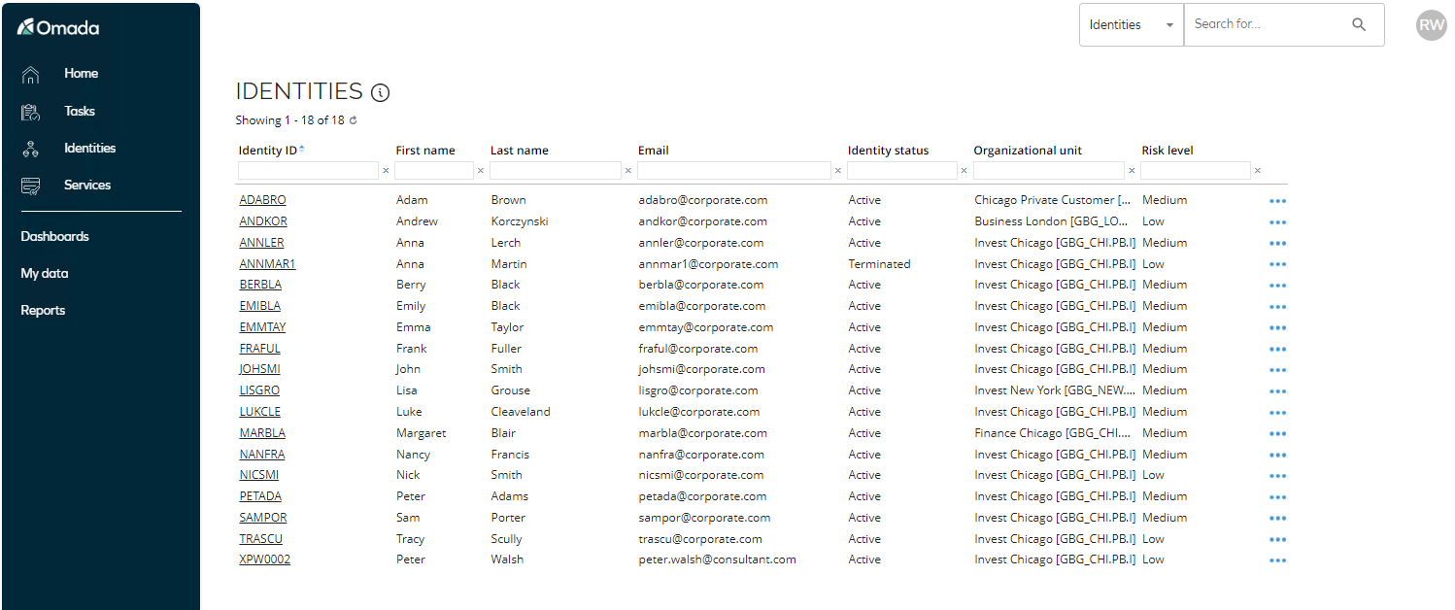This screenshot has width=1455, height=610.
Task: Open the Identities hierarchy icon in sidebar
Action: pyautogui.click(x=30, y=149)
